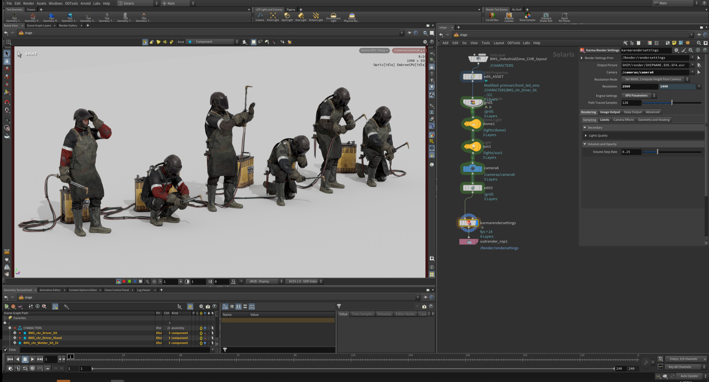Toggle visibility eye for CHARACTERS prim

point(205,328)
